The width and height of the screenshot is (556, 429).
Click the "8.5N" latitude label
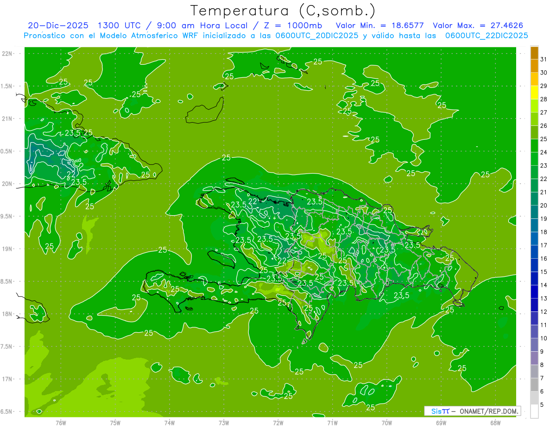(7, 281)
